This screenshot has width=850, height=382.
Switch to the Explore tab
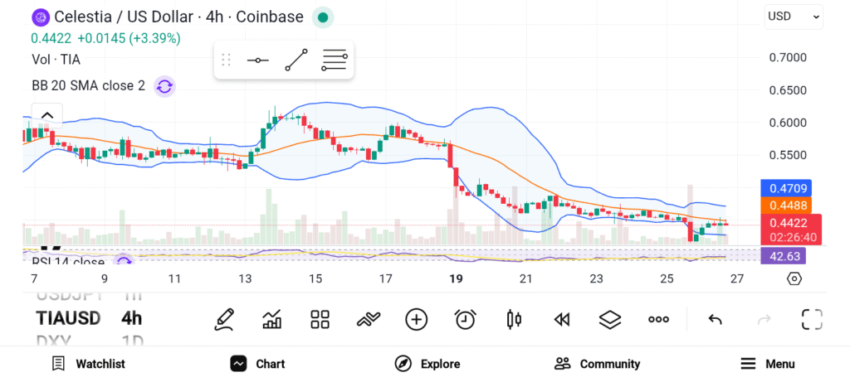tap(427, 364)
